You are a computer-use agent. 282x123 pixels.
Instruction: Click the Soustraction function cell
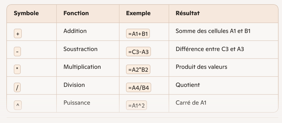(x=80, y=49)
